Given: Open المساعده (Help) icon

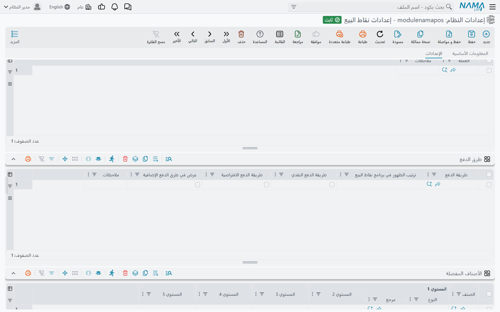Looking at the screenshot, I should coord(260,34).
